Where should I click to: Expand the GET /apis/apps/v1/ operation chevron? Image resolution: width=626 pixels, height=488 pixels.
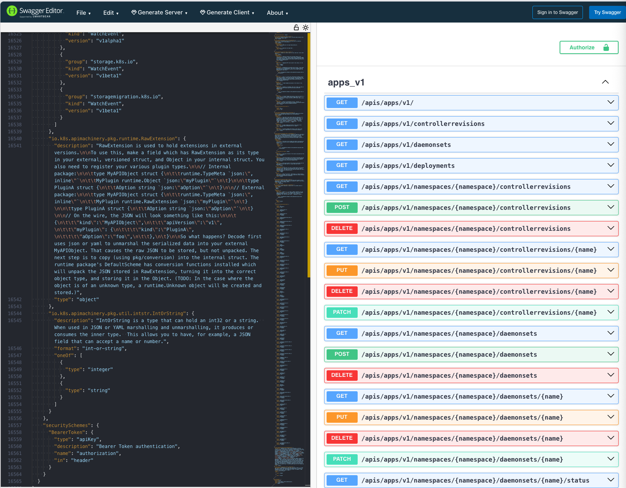(x=610, y=103)
